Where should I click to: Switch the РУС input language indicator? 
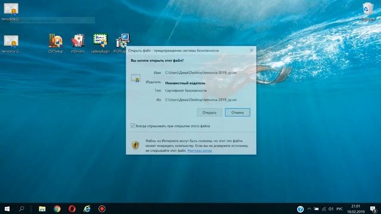tap(340, 209)
